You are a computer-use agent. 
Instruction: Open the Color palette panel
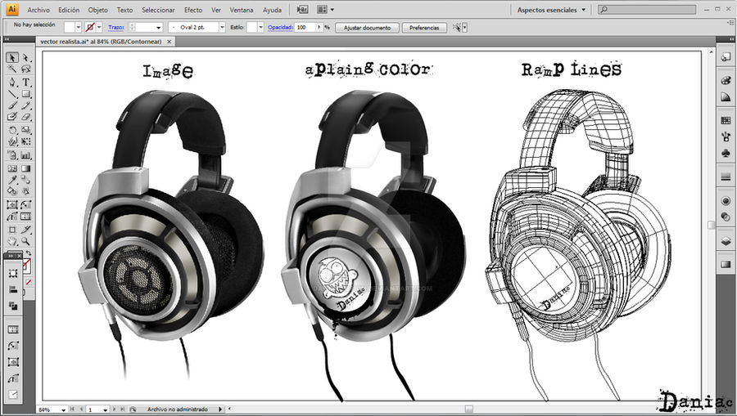[x=726, y=80]
